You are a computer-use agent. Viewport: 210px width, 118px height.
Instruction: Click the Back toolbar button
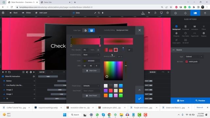coord(14,13)
